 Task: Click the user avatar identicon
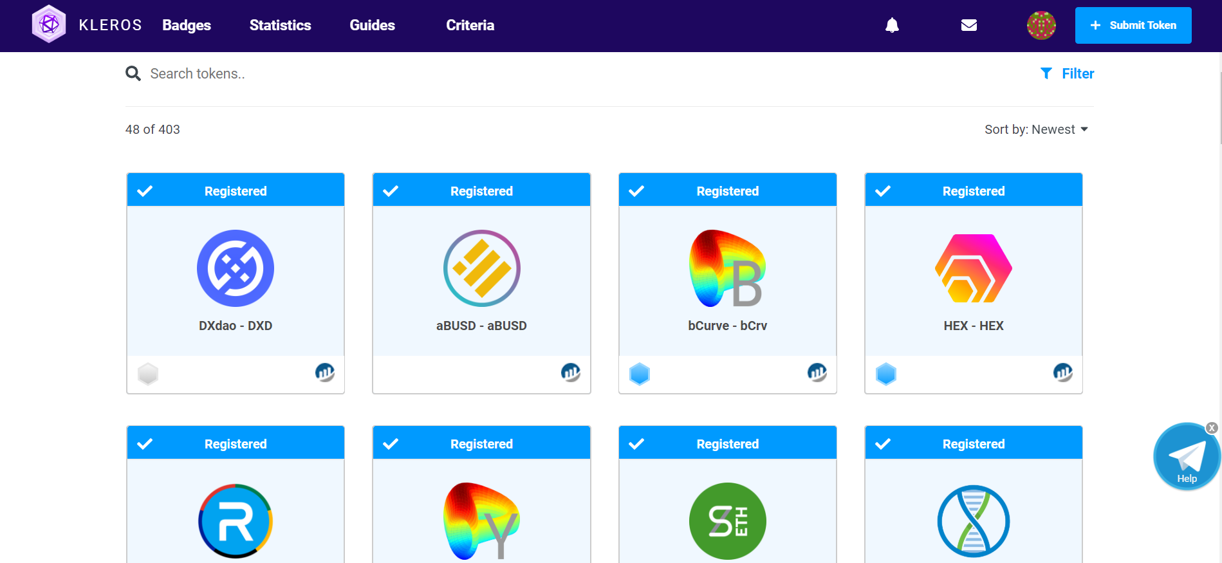pyautogui.click(x=1041, y=25)
